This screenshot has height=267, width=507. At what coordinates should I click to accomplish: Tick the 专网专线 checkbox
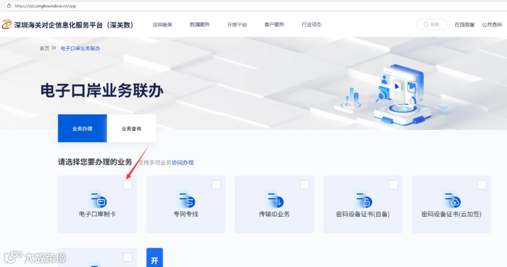[216, 185]
